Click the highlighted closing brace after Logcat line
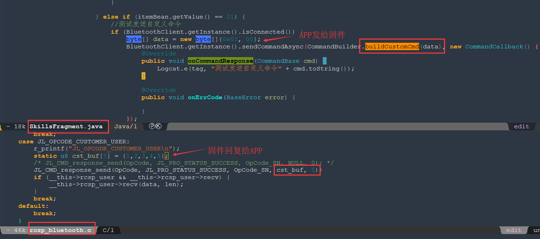Viewport: 540px width, 239px height. [x=143, y=76]
